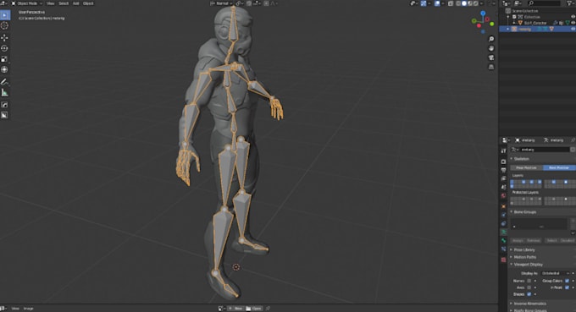This screenshot has height=312, width=576.
Task: Open the View menu in 3D viewport header
Action: click(x=50, y=3)
